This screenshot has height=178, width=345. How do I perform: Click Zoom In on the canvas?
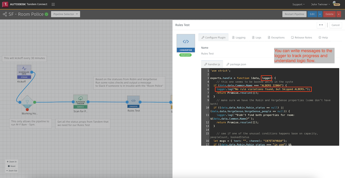click(12, 162)
